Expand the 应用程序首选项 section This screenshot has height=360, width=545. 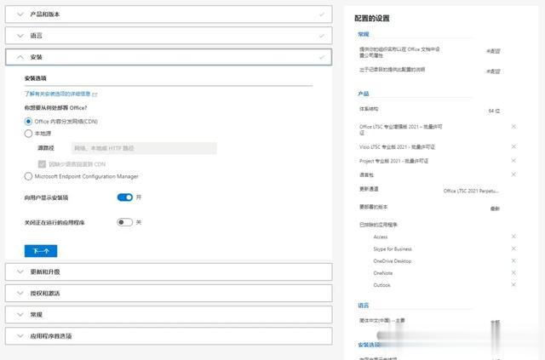tap(169, 336)
